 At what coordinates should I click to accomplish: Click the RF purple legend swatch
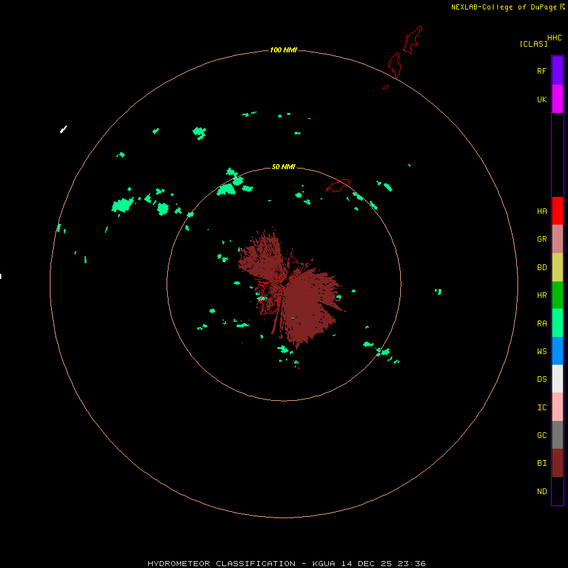(557, 71)
